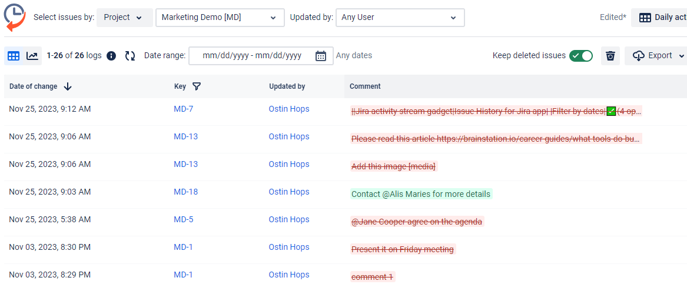The height and width of the screenshot is (291, 687).
Task: Click the Issue History clock logo
Action: coord(15,17)
